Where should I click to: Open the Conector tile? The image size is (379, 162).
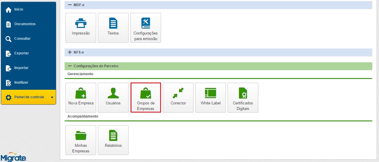[x=178, y=98]
